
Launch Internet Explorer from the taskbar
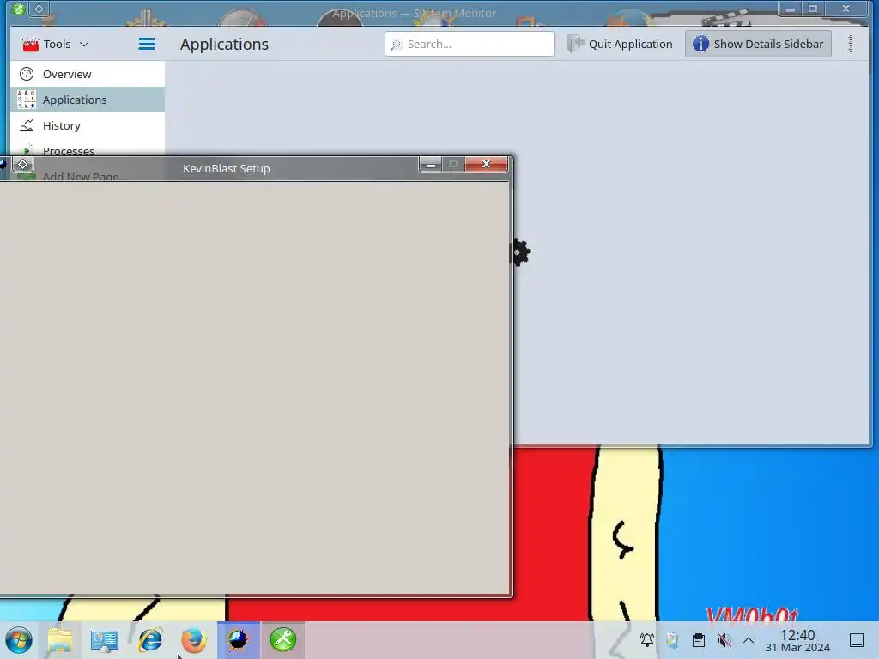(x=149, y=640)
